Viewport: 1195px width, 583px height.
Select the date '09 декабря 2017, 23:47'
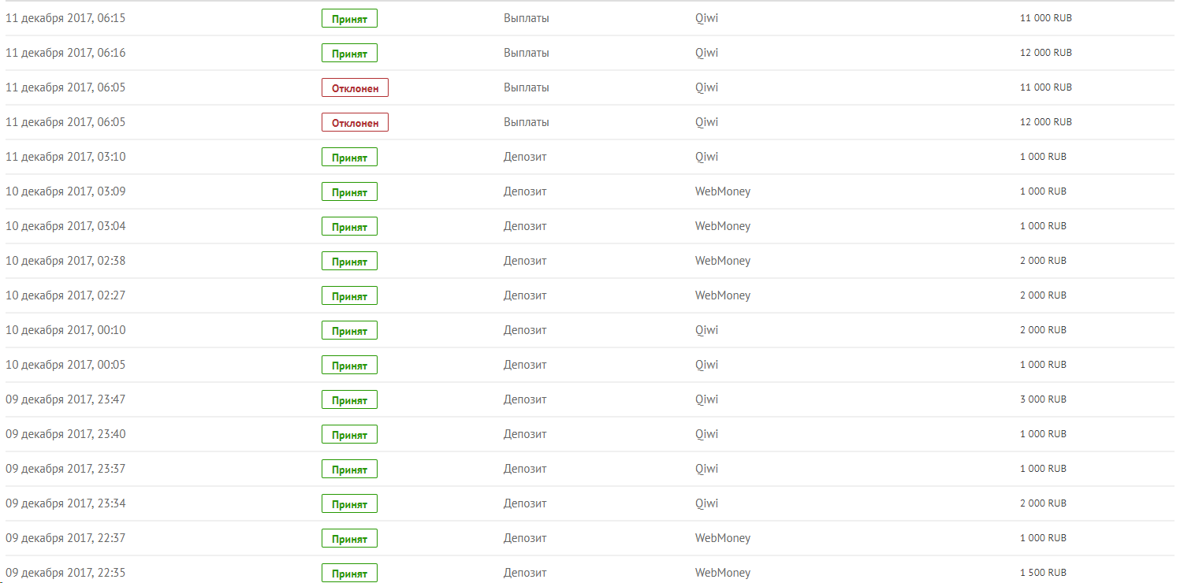pyautogui.click(x=65, y=399)
